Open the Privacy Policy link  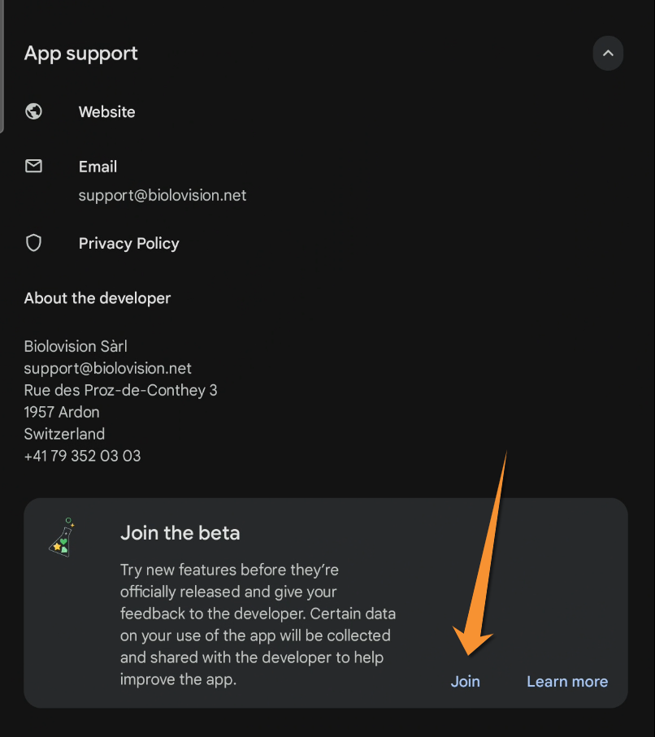click(128, 244)
